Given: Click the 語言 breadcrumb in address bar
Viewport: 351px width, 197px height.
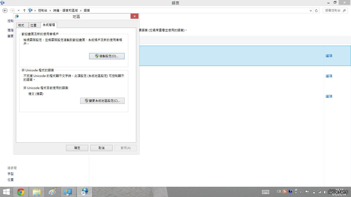Looking at the screenshot, I should 87,11.
